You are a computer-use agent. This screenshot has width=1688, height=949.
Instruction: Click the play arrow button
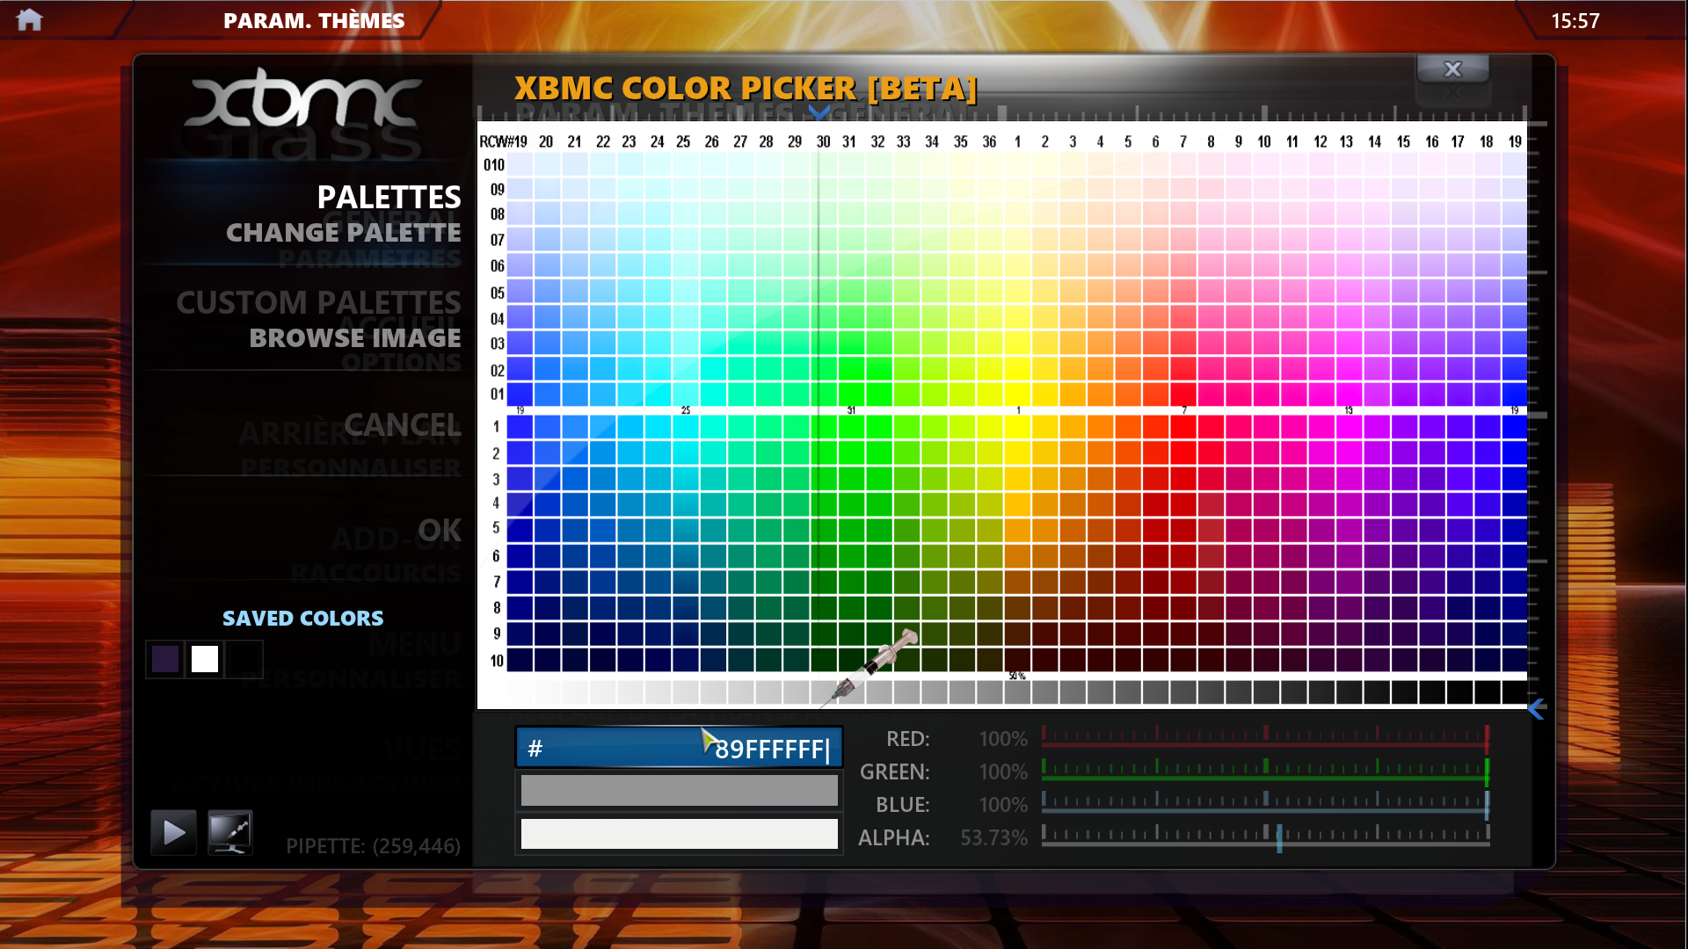point(173,832)
